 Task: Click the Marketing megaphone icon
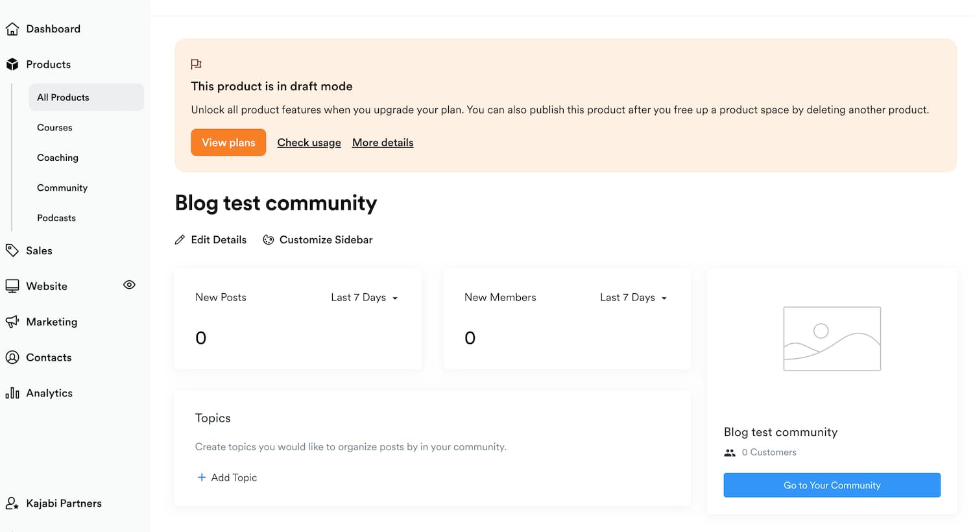(12, 322)
